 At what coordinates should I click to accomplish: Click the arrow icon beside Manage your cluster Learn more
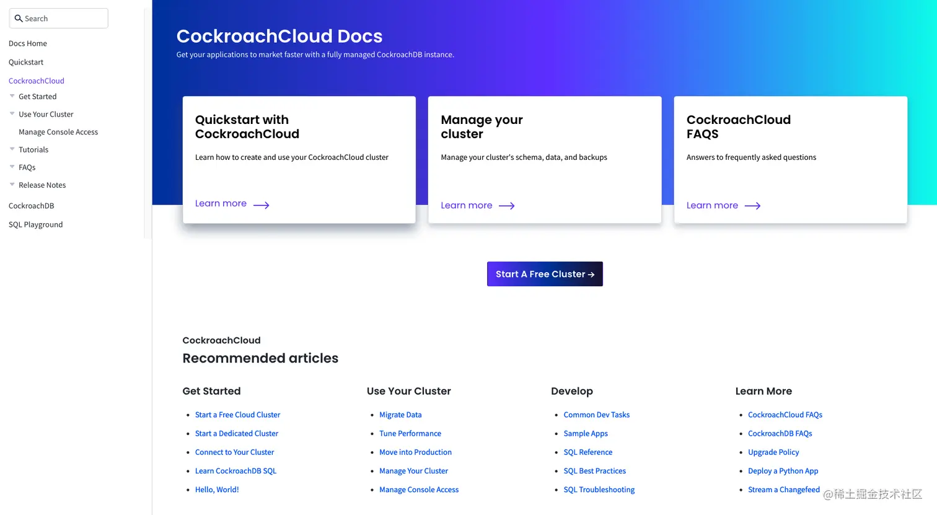pos(507,205)
